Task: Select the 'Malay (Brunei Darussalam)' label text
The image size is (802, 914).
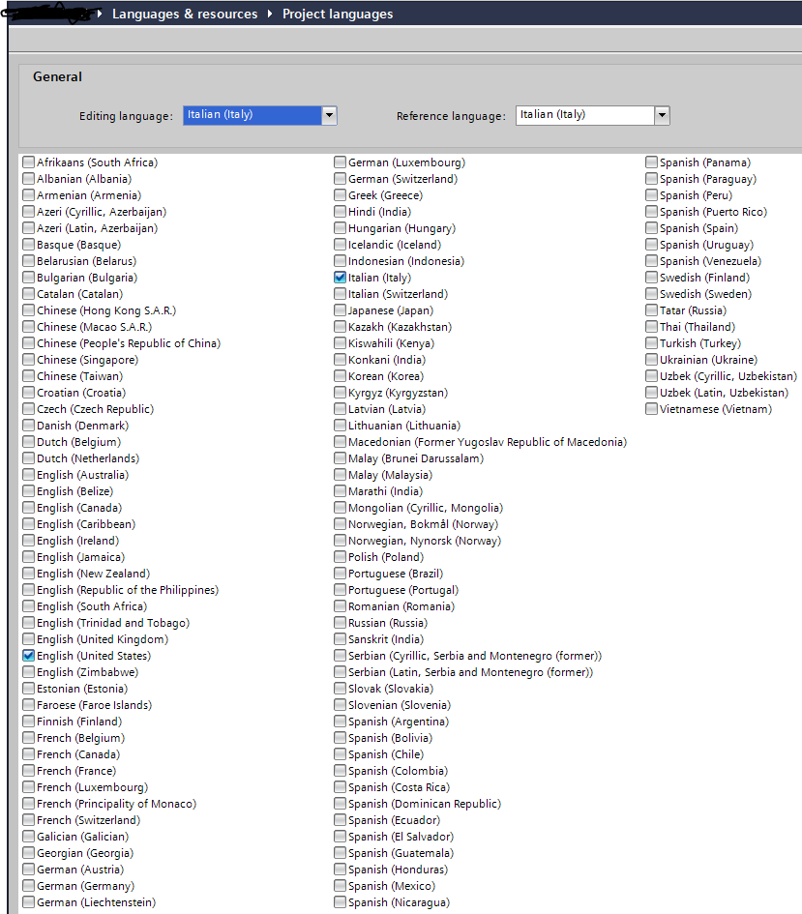Action: (x=416, y=458)
